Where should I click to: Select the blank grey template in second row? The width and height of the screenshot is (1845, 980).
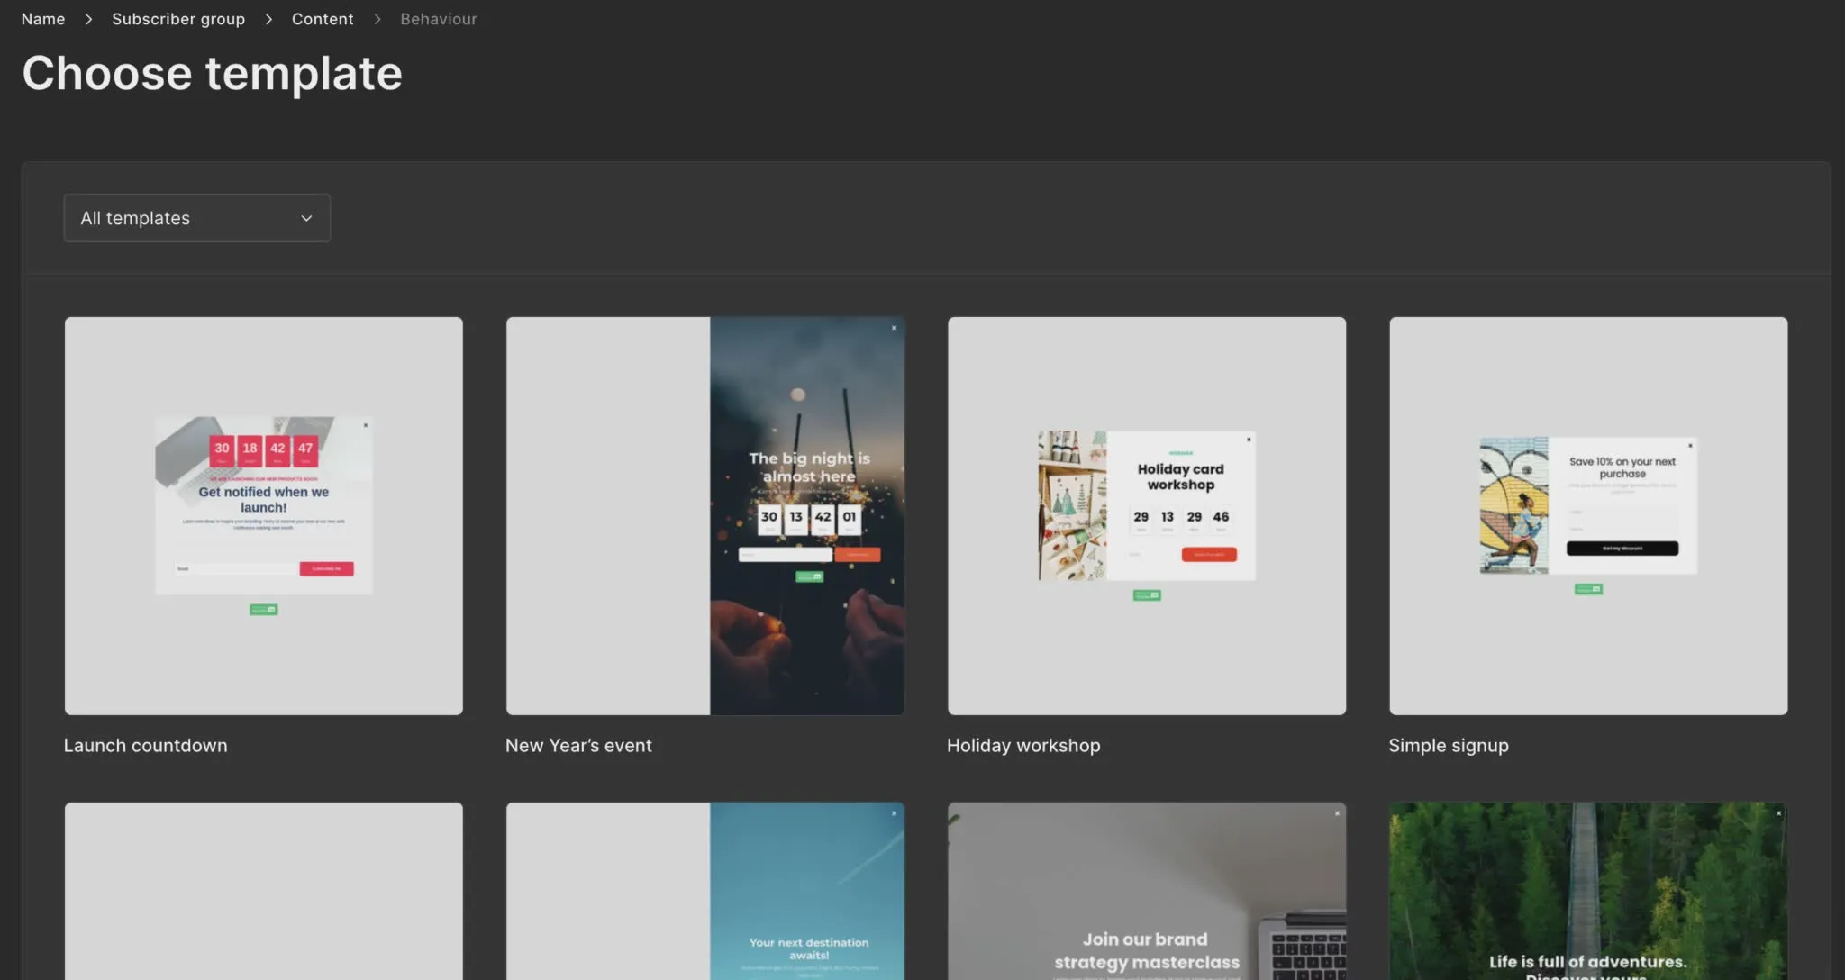pyautogui.click(x=264, y=892)
